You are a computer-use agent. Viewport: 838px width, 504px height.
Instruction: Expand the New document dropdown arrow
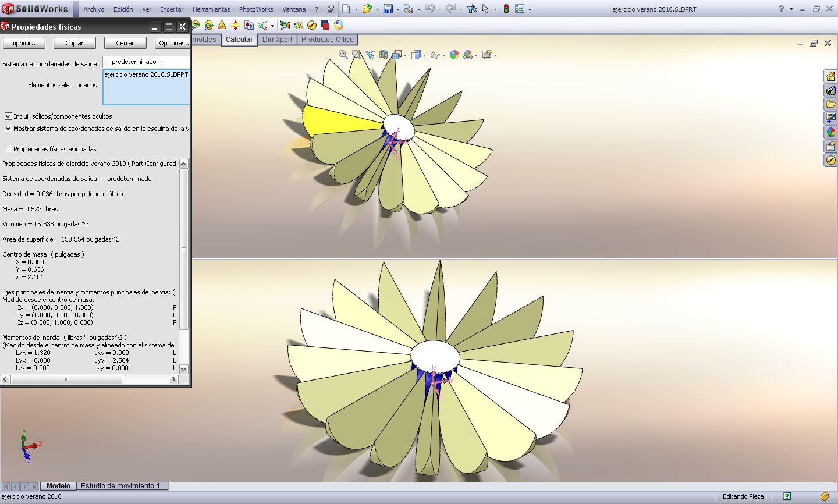click(356, 9)
